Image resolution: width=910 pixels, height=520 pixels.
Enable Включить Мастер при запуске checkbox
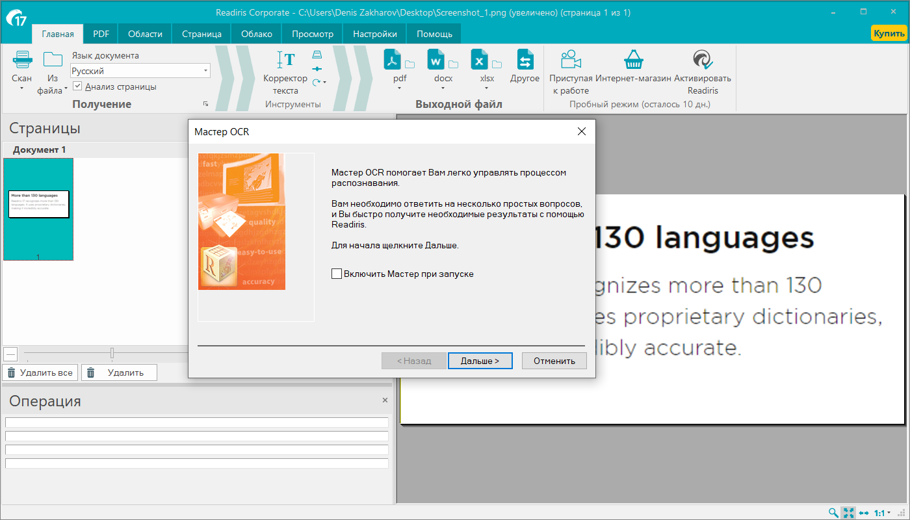337,274
